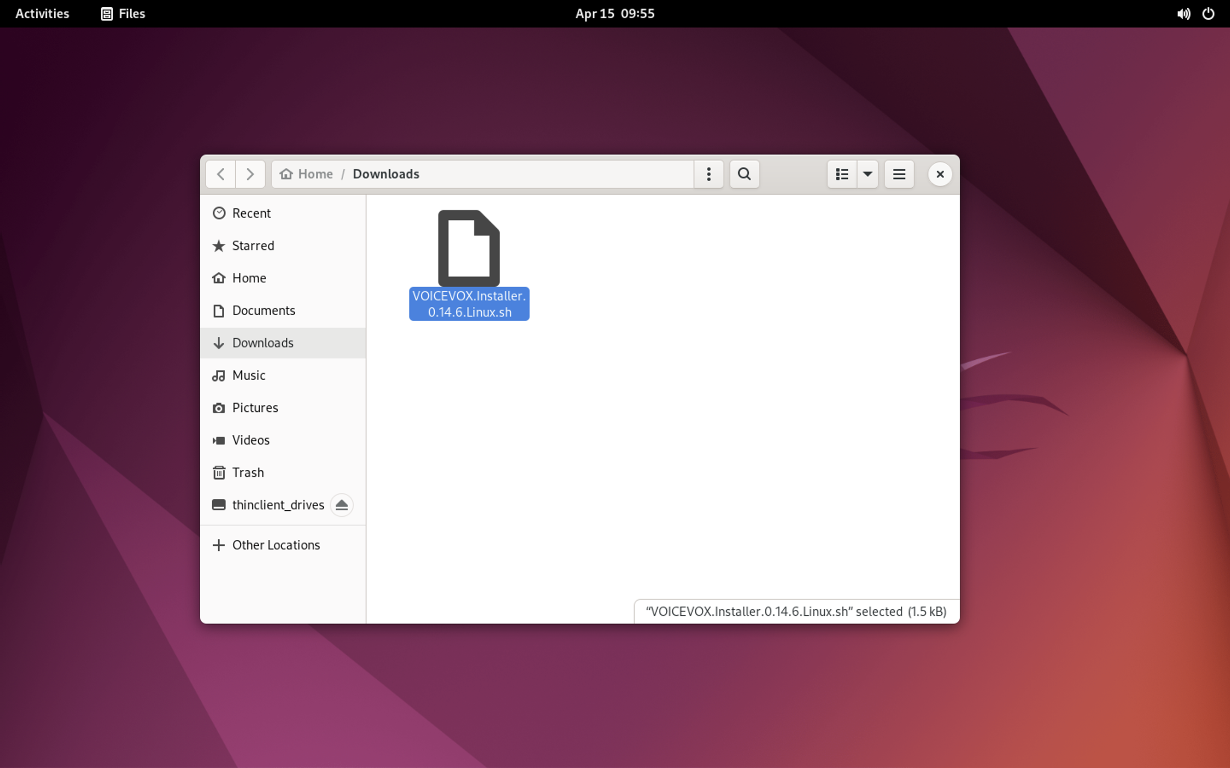Click the search magnifier icon
1230x768 pixels.
(x=744, y=174)
